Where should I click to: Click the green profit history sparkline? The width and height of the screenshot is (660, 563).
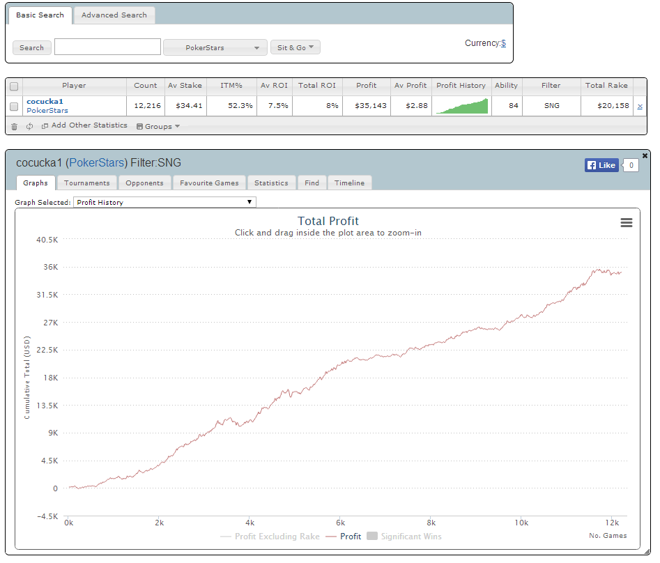point(462,106)
